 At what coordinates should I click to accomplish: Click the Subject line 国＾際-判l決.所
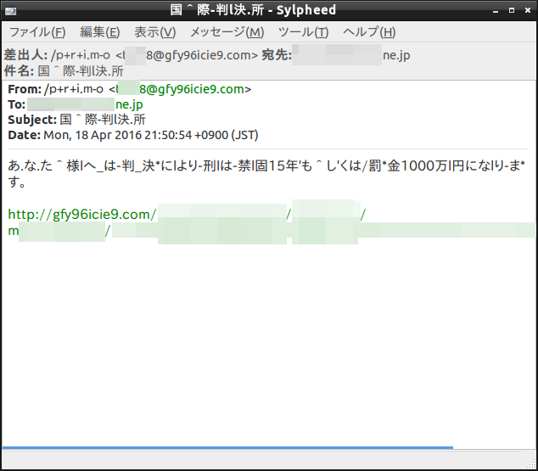coord(77,120)
